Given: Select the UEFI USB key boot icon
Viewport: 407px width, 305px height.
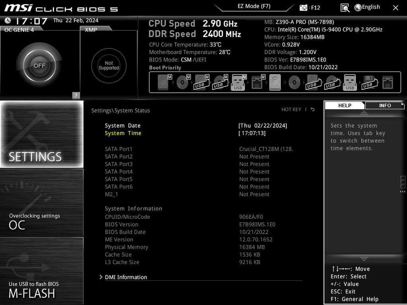Looking at the screenshot, I should 239,82.
